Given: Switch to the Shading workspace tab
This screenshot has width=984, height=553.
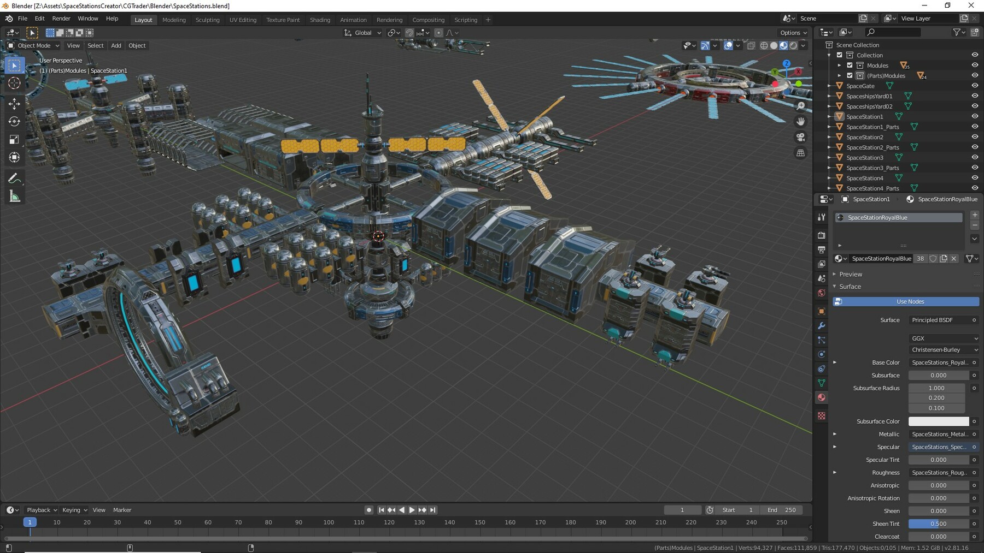Looking at the screenshot, I should (x=320, y=20).
